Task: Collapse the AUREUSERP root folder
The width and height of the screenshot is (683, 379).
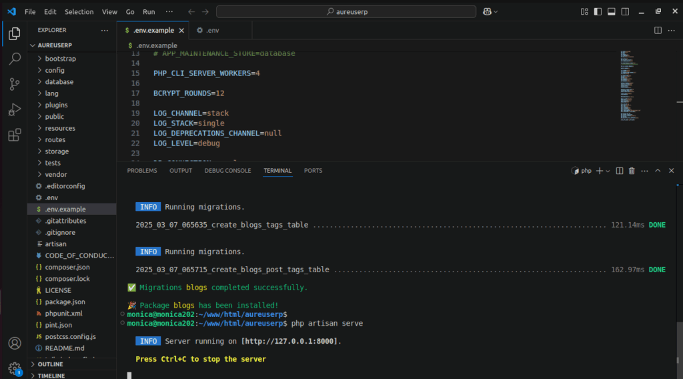Action: pos(72,45)
